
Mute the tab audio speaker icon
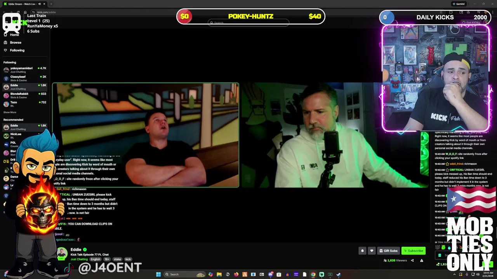click(39, 4)
